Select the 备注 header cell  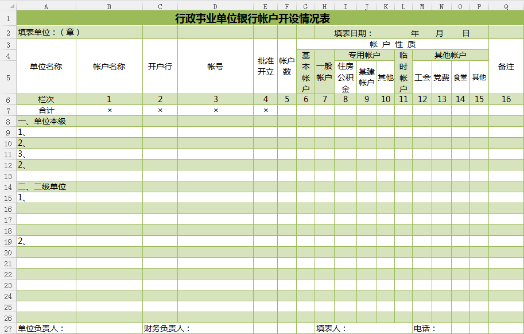pyautogui.click(x=506, y=67)
